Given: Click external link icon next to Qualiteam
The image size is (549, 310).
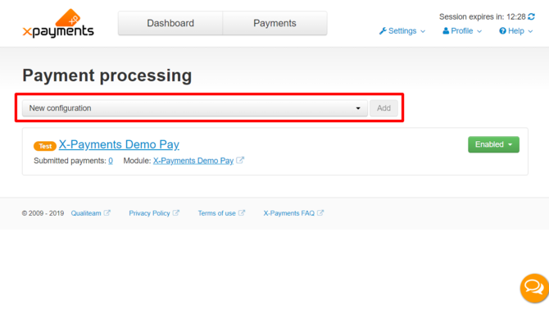Looking at the screenshot, I should [x=107, y=212].
